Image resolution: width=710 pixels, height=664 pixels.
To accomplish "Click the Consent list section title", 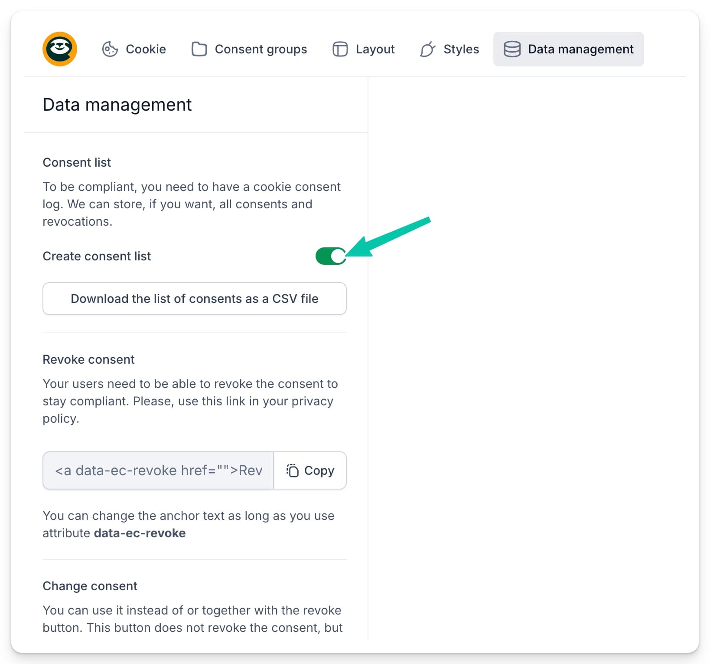I will tap(77, 162).
